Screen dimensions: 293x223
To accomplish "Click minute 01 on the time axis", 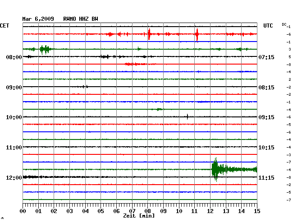I will pos(38,211).
